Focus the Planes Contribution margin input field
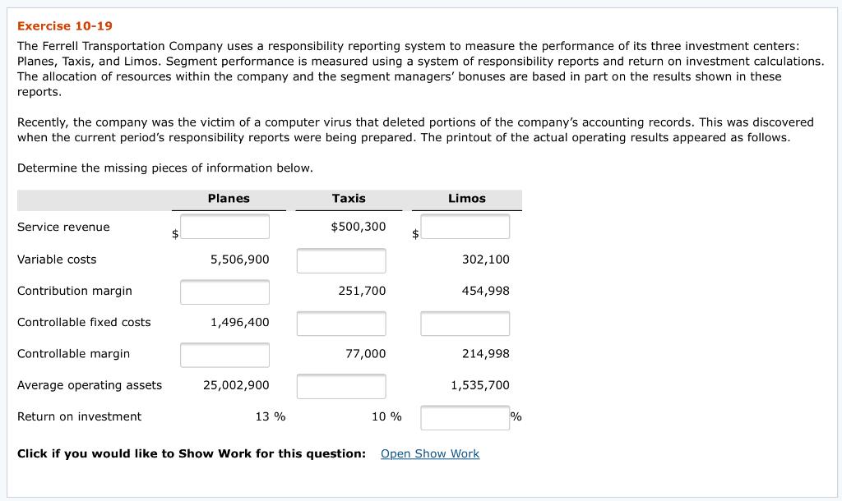Screen dimensions: 842x501 (x=225, y=292)
